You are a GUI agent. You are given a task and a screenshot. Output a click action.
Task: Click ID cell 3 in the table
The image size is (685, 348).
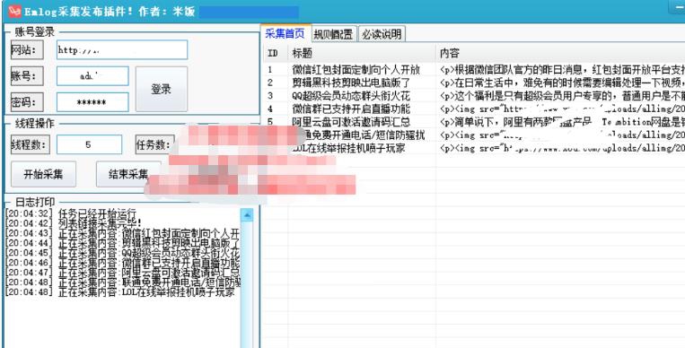270,96
